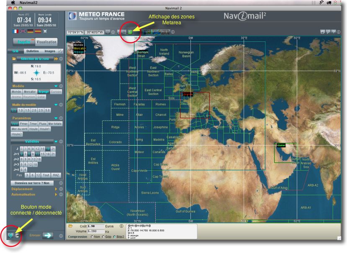Show info for Paramètres section
The height and width of the screenshot is (253, 347).
click(x=61, y=118)
